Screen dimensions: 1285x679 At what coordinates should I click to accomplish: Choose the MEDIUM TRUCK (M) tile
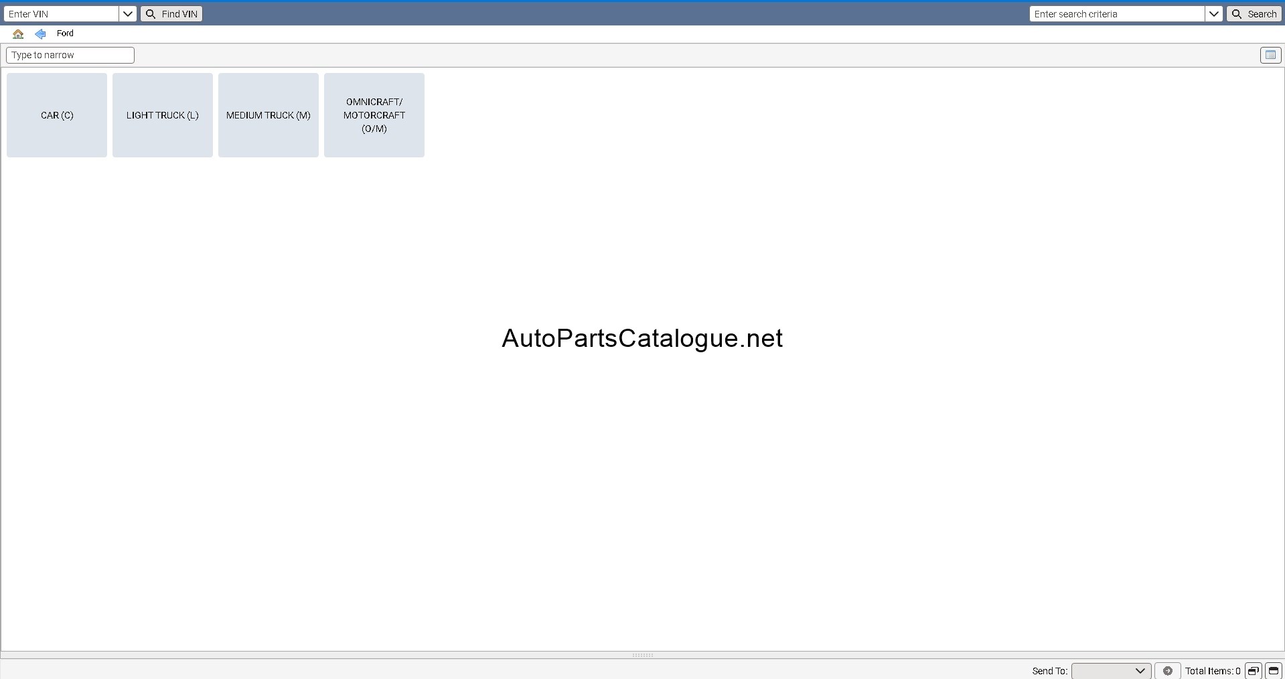[269, 115]
